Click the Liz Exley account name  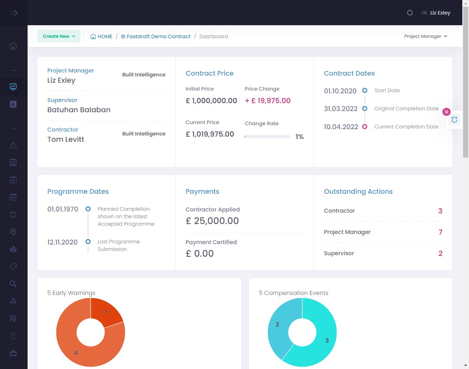pos(441,13)
